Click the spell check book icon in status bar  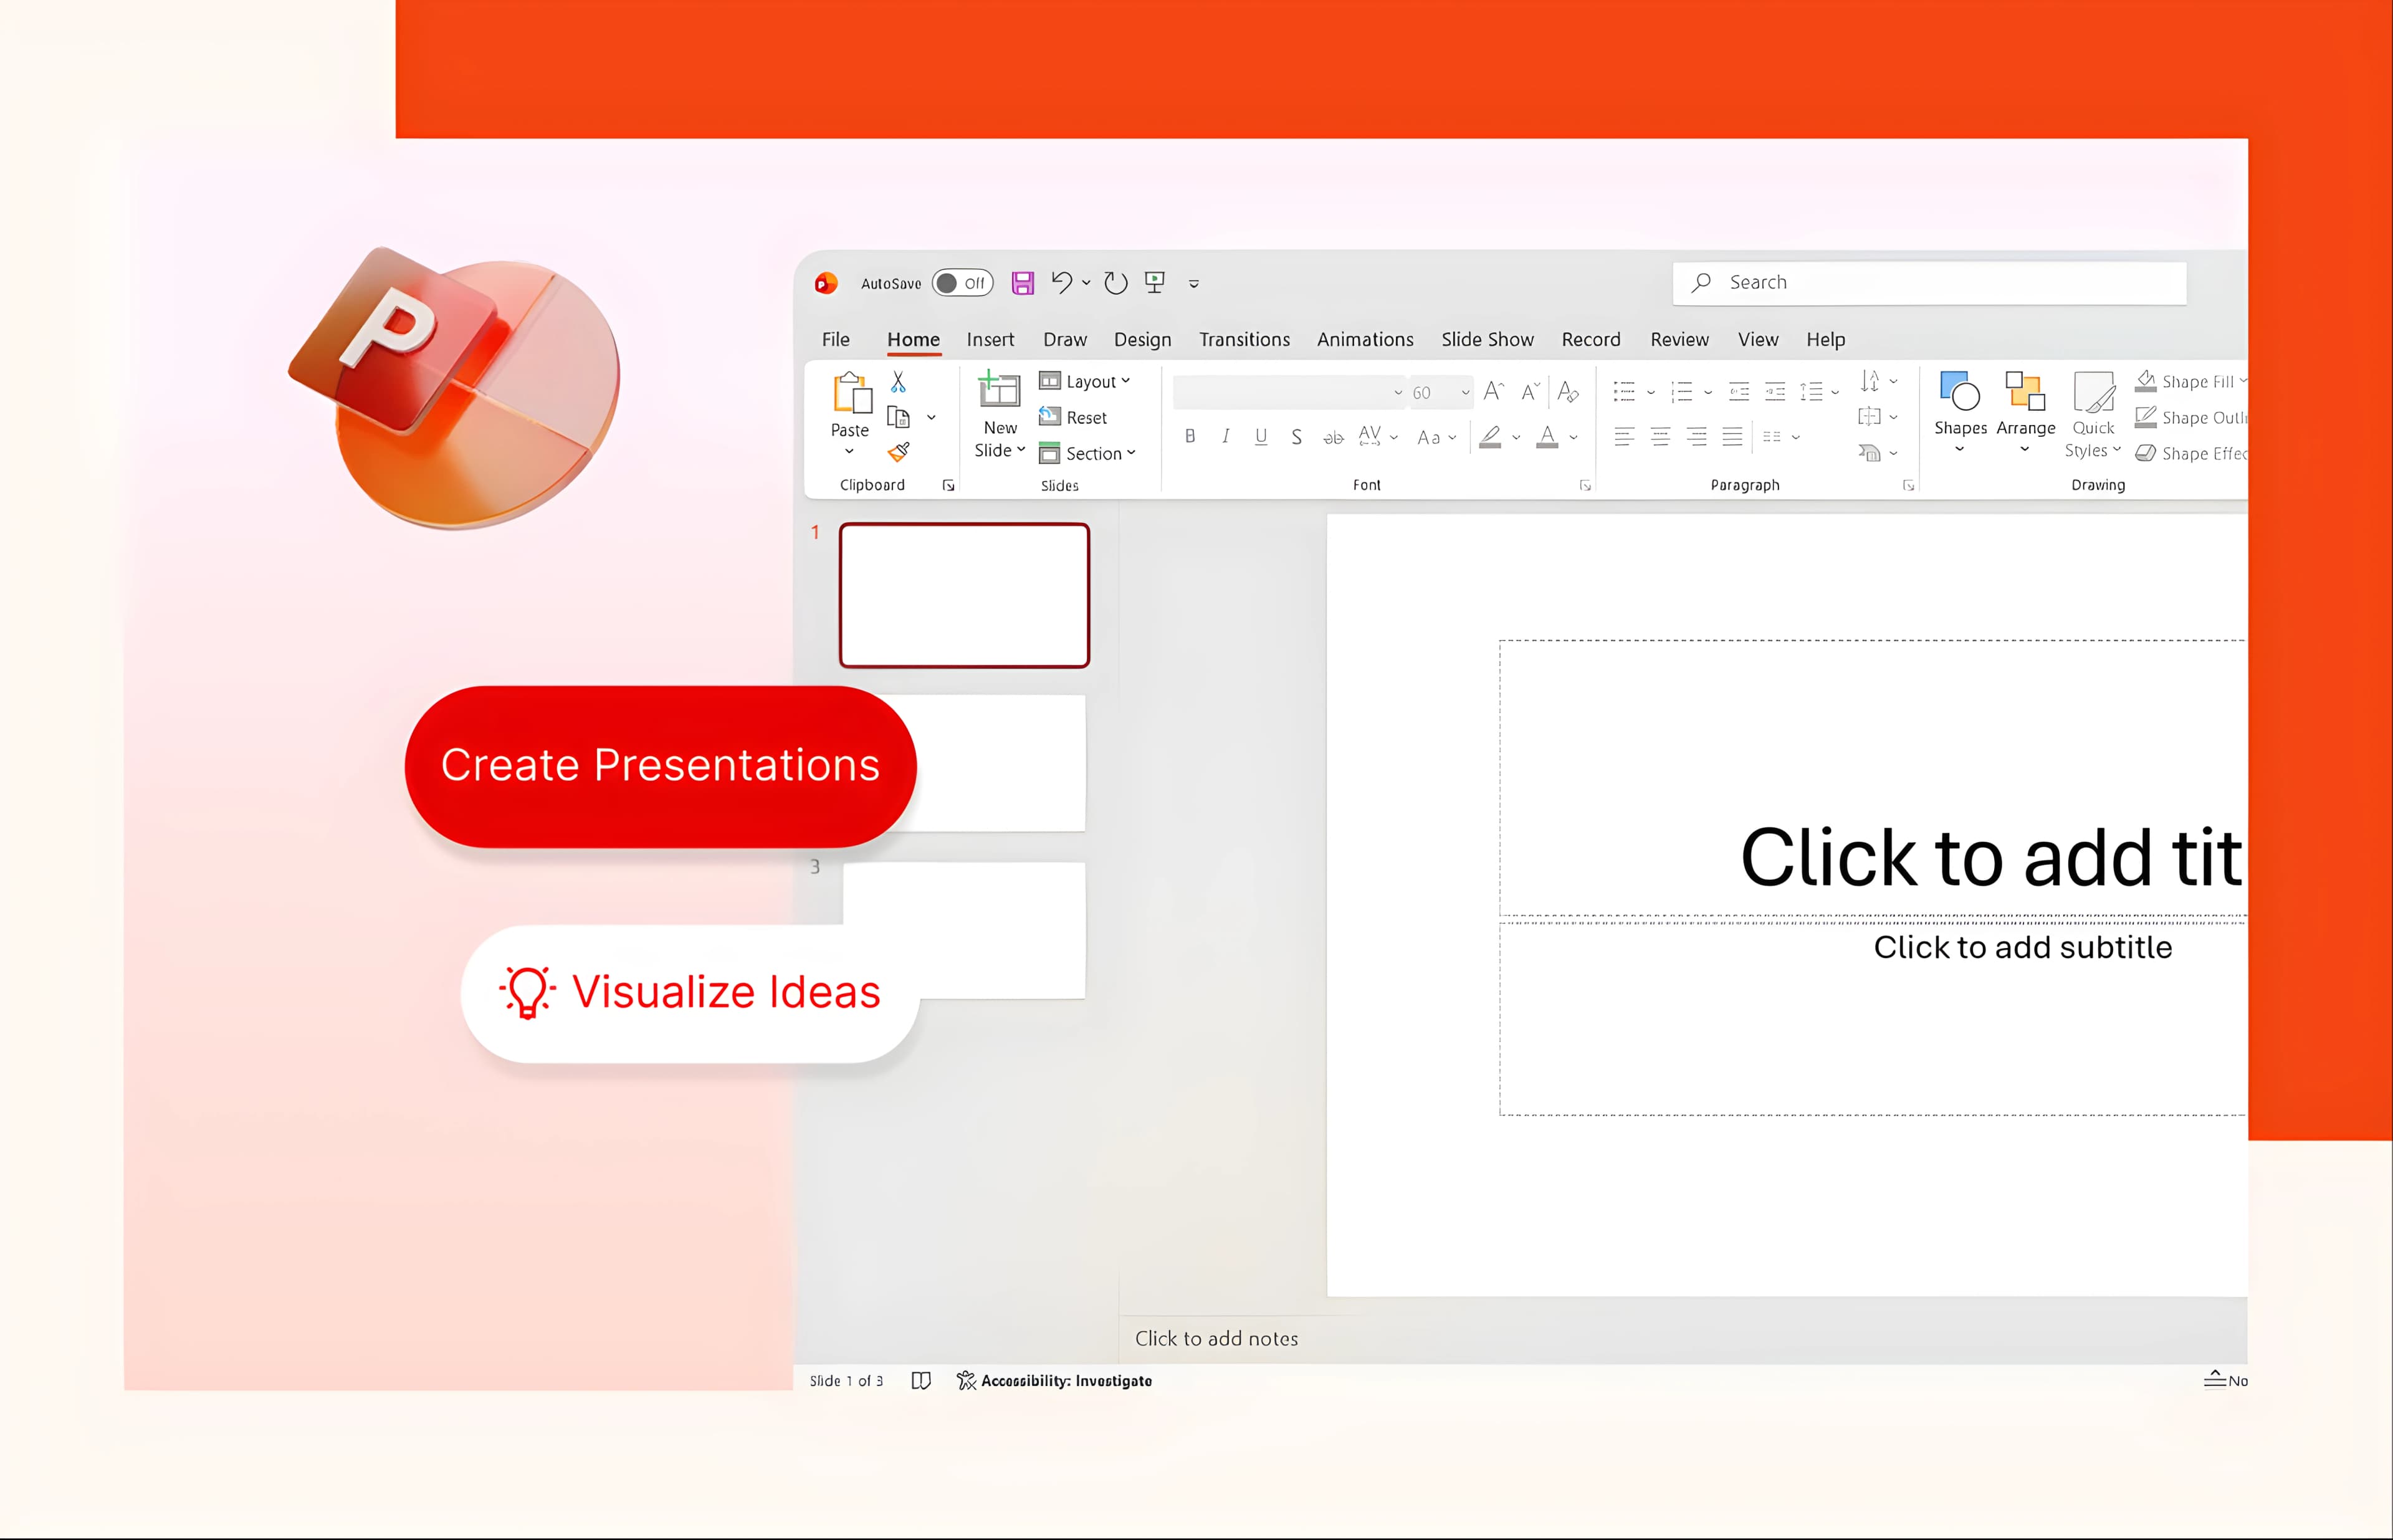(921, 1381)
